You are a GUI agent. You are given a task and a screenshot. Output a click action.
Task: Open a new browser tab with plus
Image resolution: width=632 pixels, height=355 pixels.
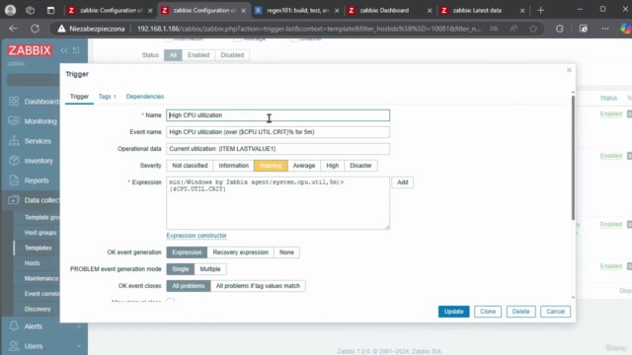(541, 11)
